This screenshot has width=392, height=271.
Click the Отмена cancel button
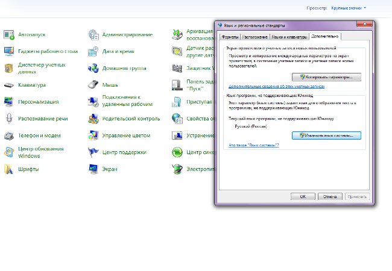point(330,197)
